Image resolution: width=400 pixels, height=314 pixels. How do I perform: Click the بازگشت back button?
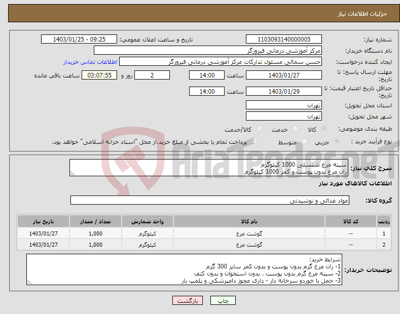pyautogui.click(x=188, y=300)
